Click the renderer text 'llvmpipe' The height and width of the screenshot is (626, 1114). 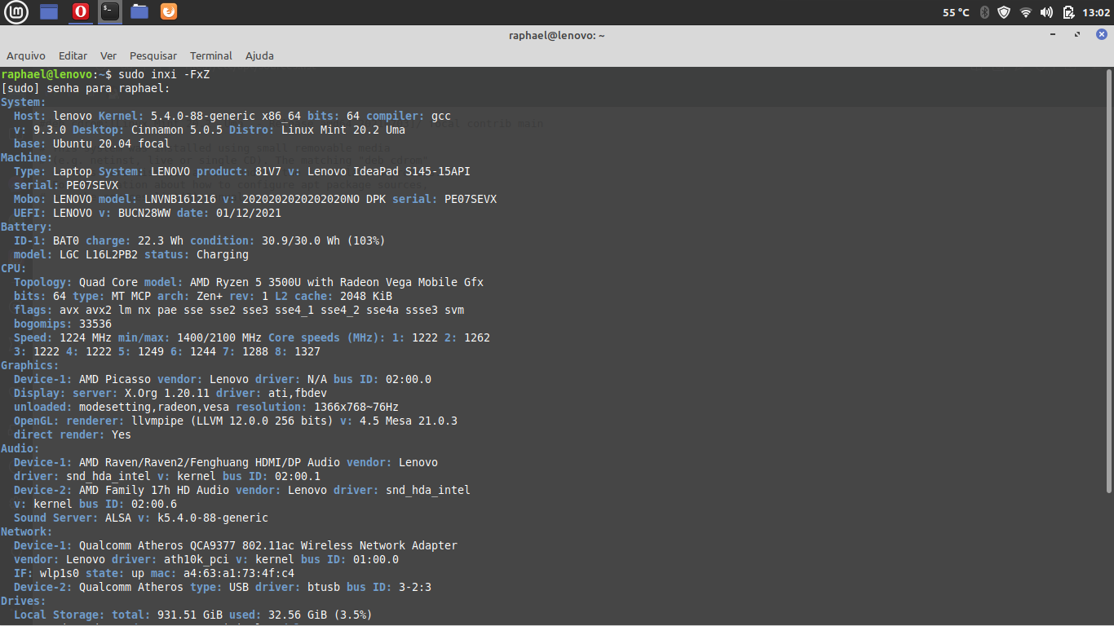coord(157,421)
